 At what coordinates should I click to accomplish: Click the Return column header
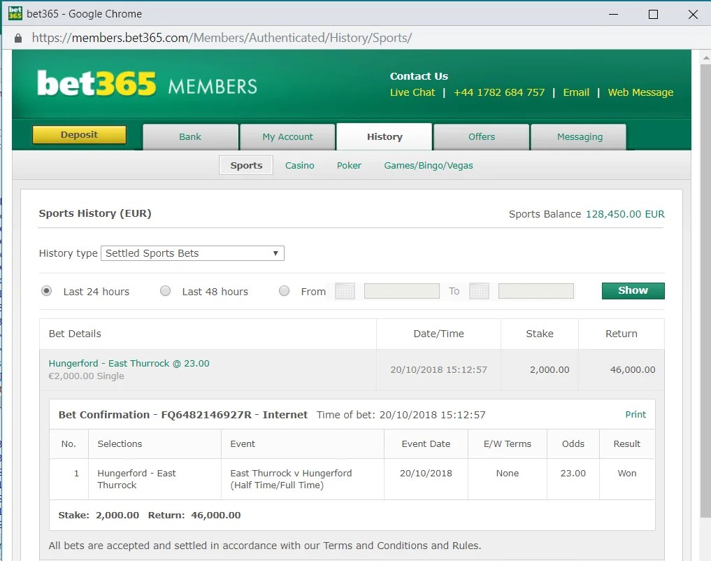point(622,334)
